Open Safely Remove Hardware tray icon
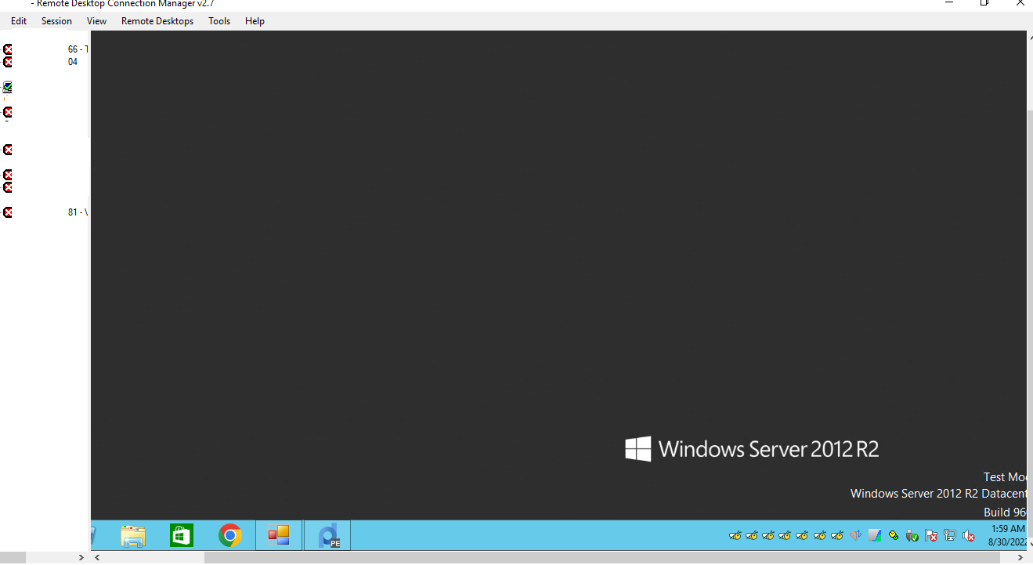 pyautogui.click(x=912, y=535)
